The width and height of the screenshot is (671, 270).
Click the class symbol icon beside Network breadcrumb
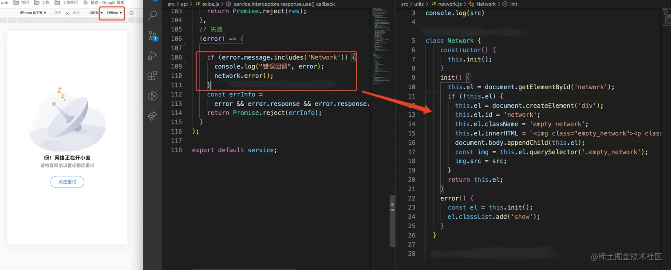[x=471, y=4]
